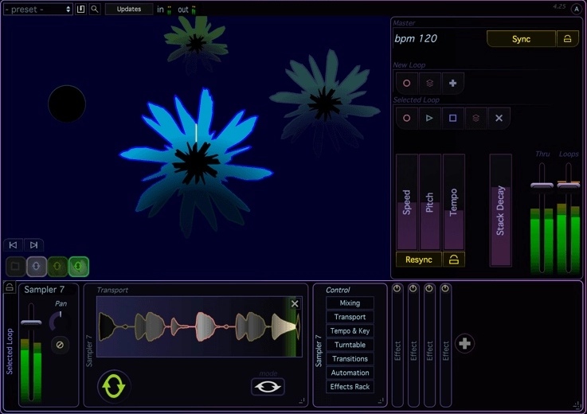Click the record button under New Loop
Screen dimensions: 587x414
coord(407,83)
